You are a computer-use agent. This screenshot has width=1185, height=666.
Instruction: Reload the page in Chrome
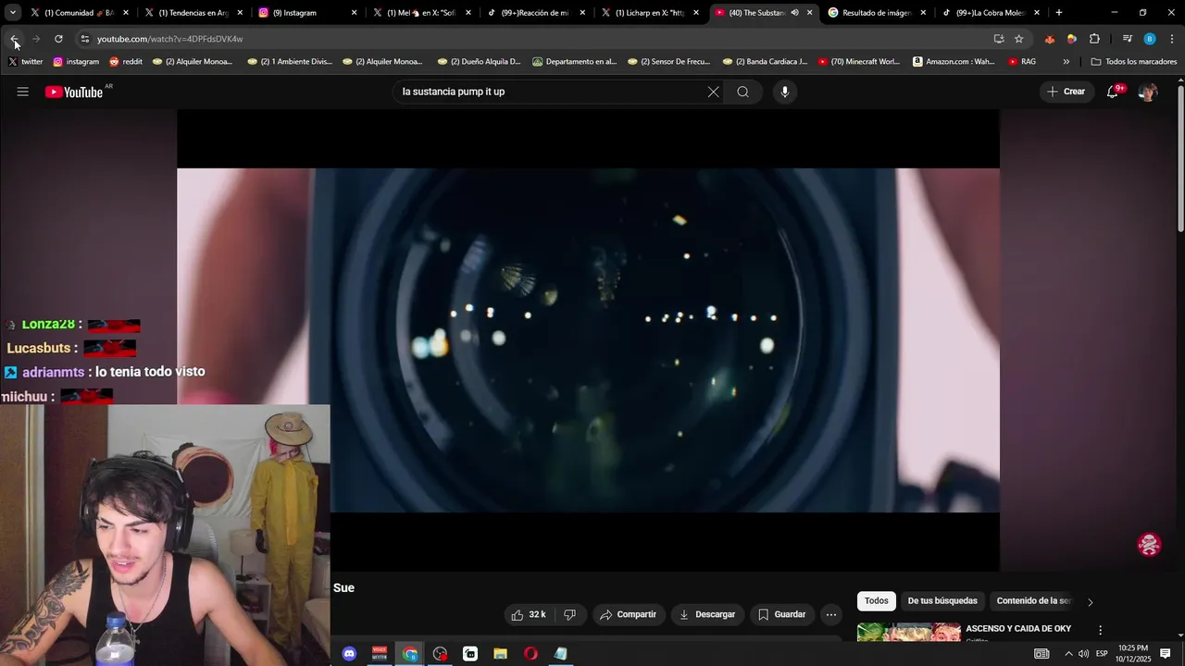point(58,39)
